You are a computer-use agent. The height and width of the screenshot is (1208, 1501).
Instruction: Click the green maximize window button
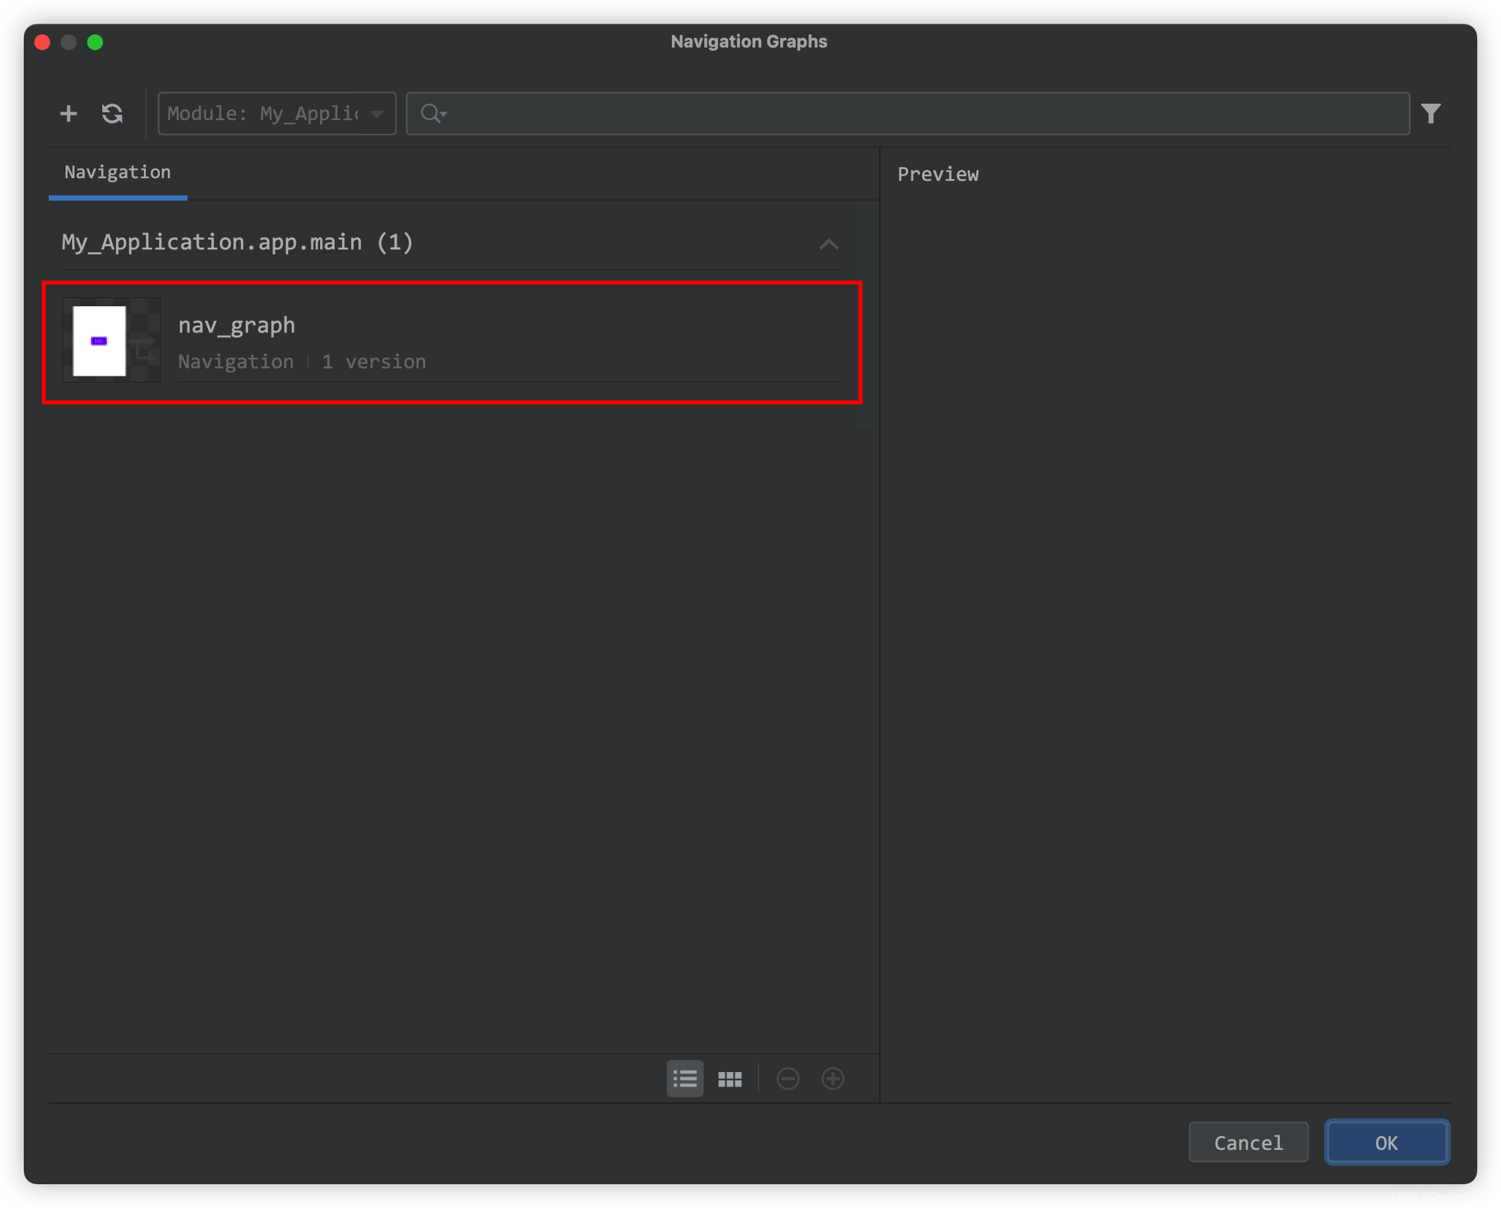click(x=95, y=42)
